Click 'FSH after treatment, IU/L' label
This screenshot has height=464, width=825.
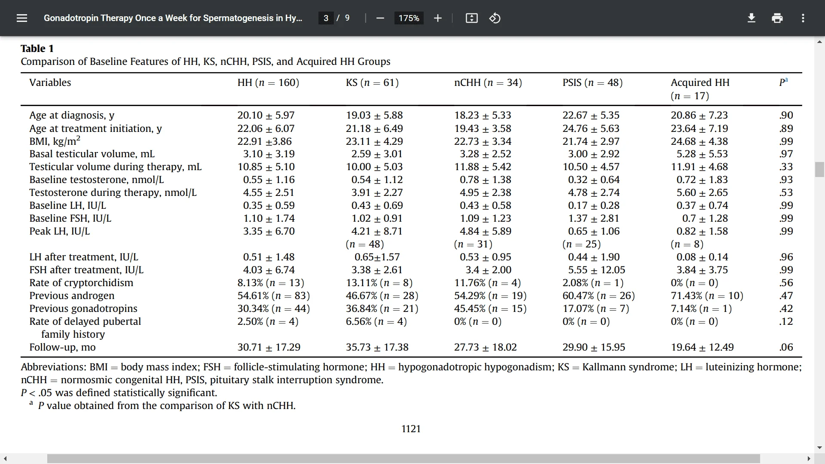(x=86, y=270)
